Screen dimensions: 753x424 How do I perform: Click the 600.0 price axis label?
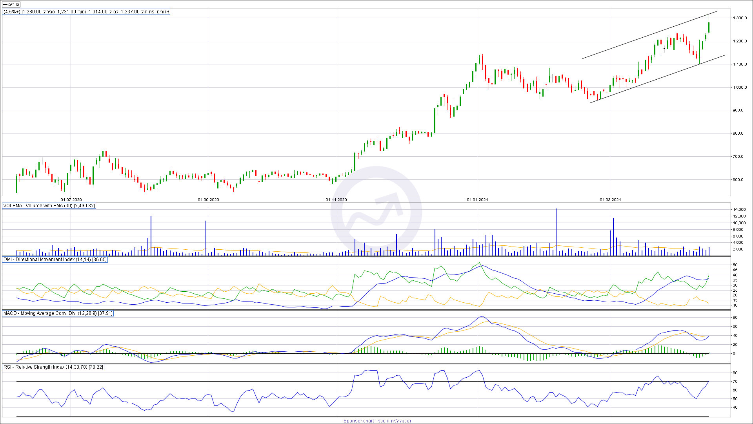point(738,180)
